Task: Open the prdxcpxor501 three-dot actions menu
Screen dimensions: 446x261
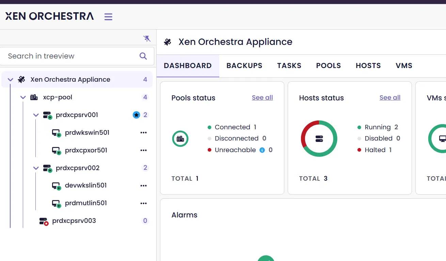Action: (143, 150)
